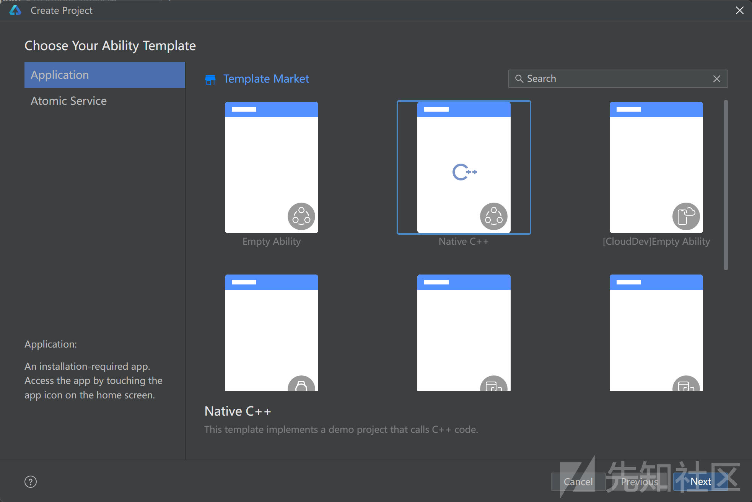
Task: Click the device badge on Native C++ card
Action: (494, 216)
